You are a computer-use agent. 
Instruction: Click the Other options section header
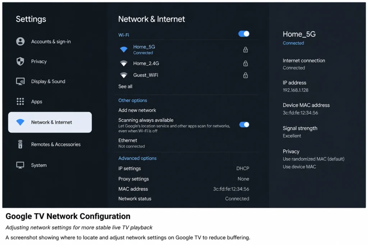coord(133,100)
